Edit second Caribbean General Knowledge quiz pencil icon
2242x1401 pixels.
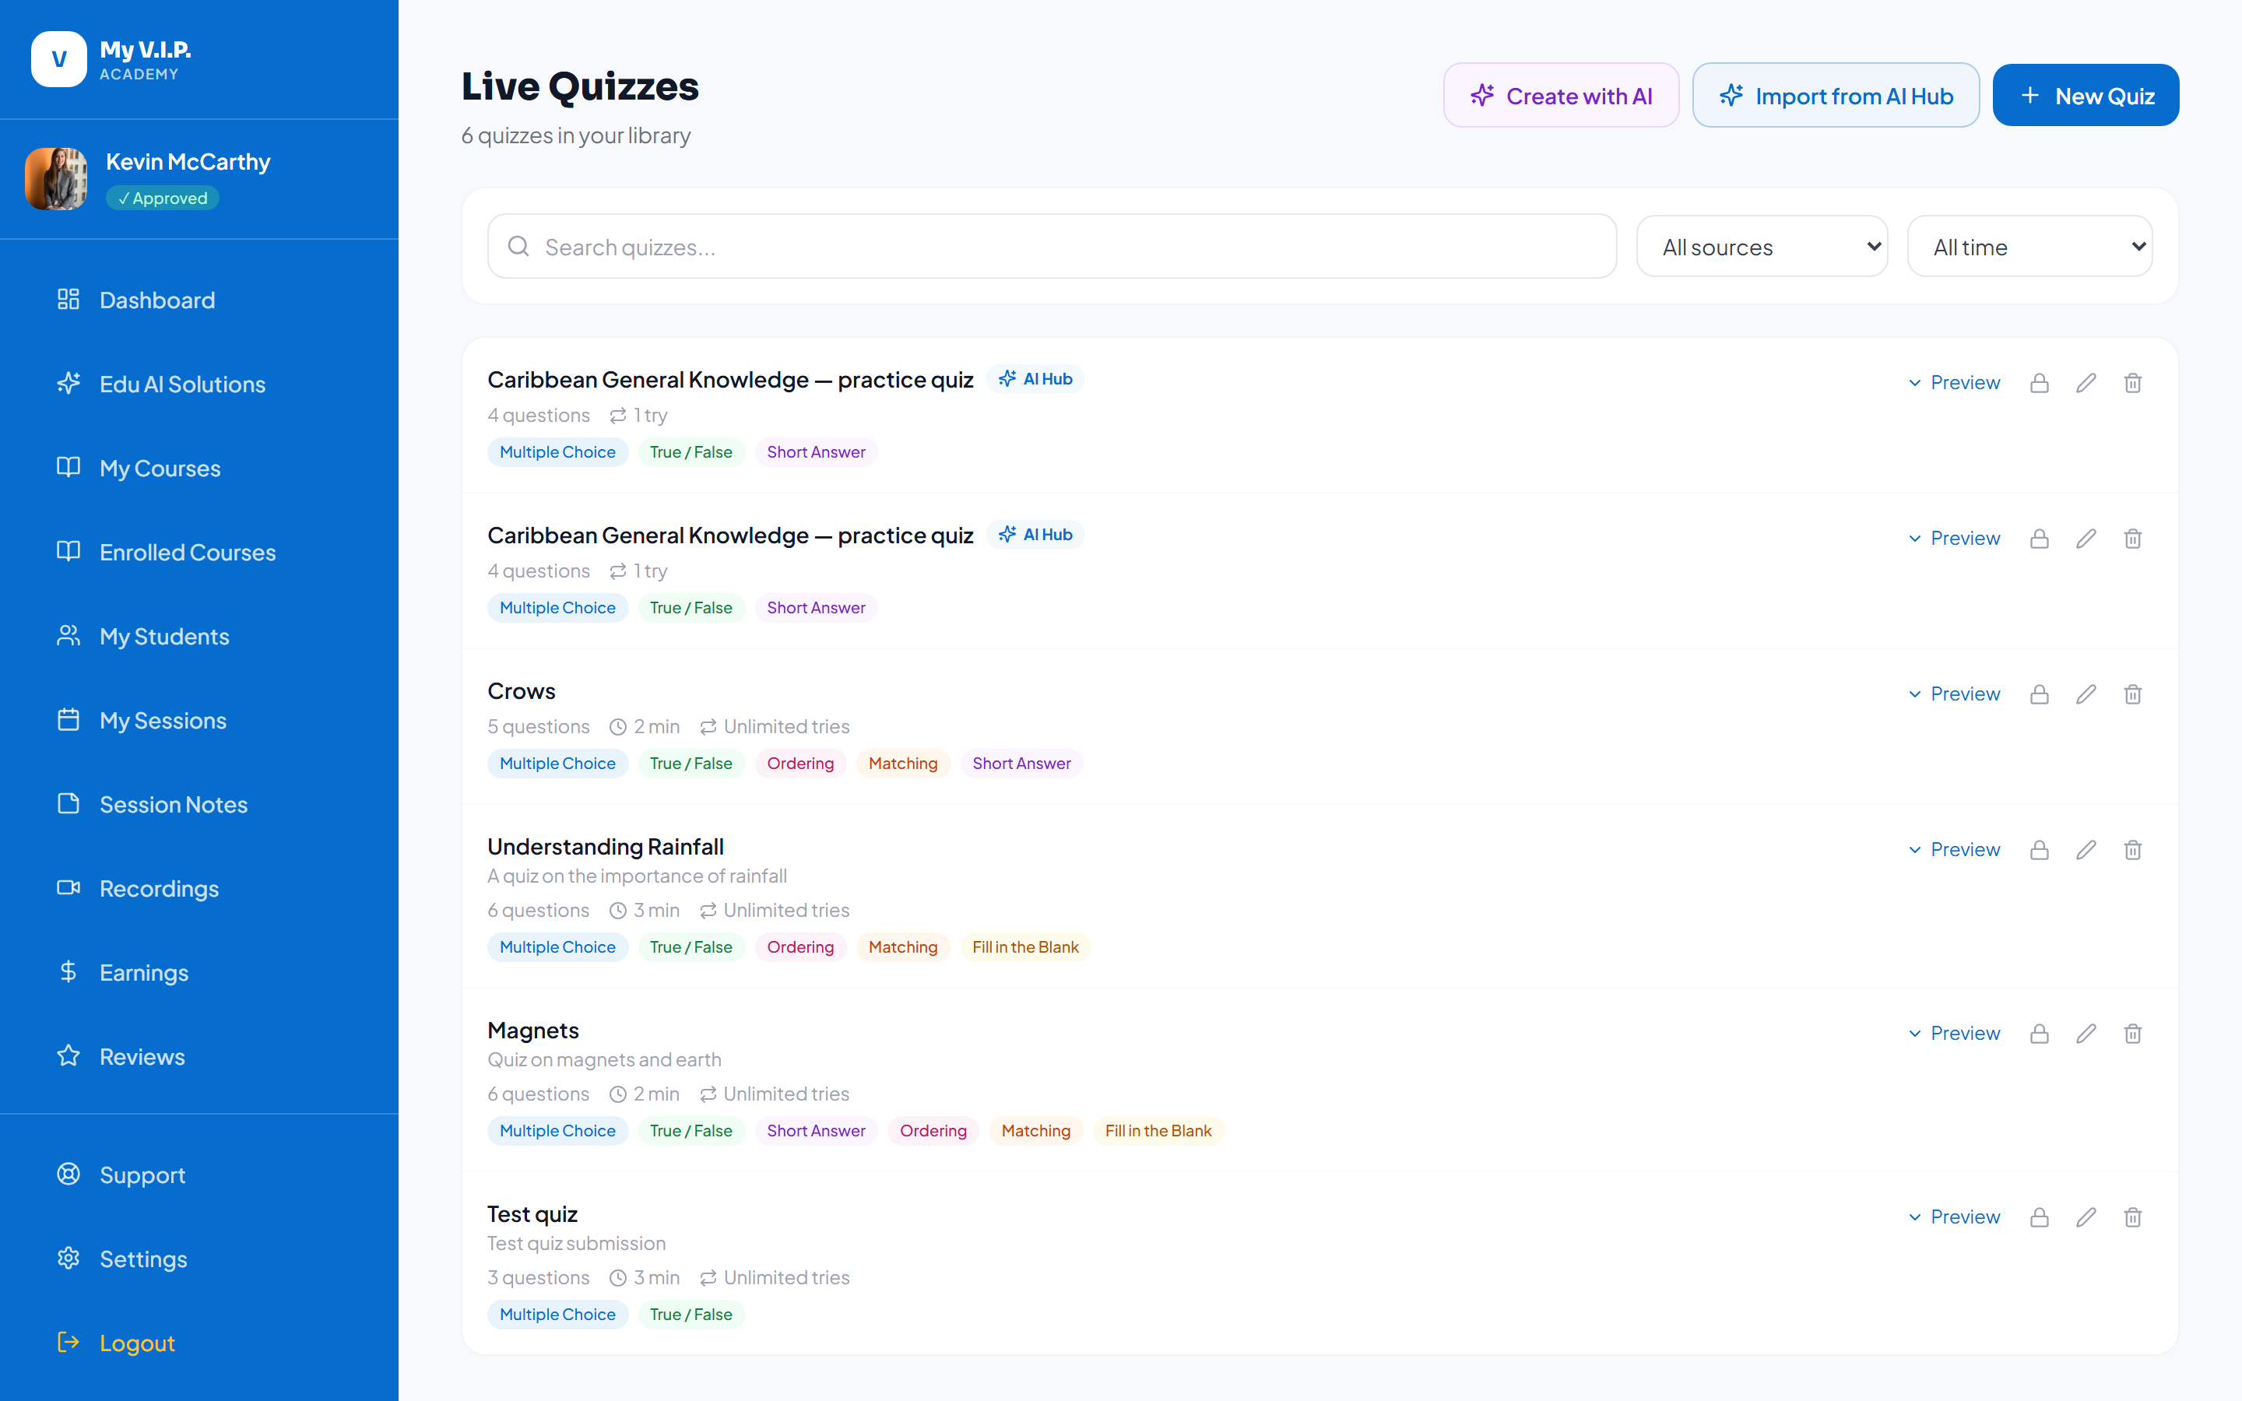(x=2086, y=539)
